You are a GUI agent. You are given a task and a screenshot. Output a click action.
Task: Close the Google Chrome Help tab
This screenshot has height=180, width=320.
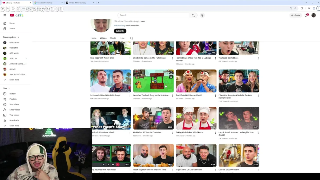pyautogui.click(x=62, y=3)
